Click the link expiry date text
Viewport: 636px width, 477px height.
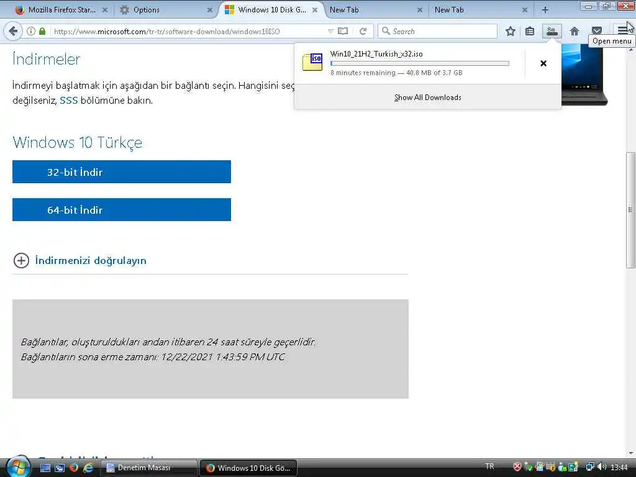153,357
